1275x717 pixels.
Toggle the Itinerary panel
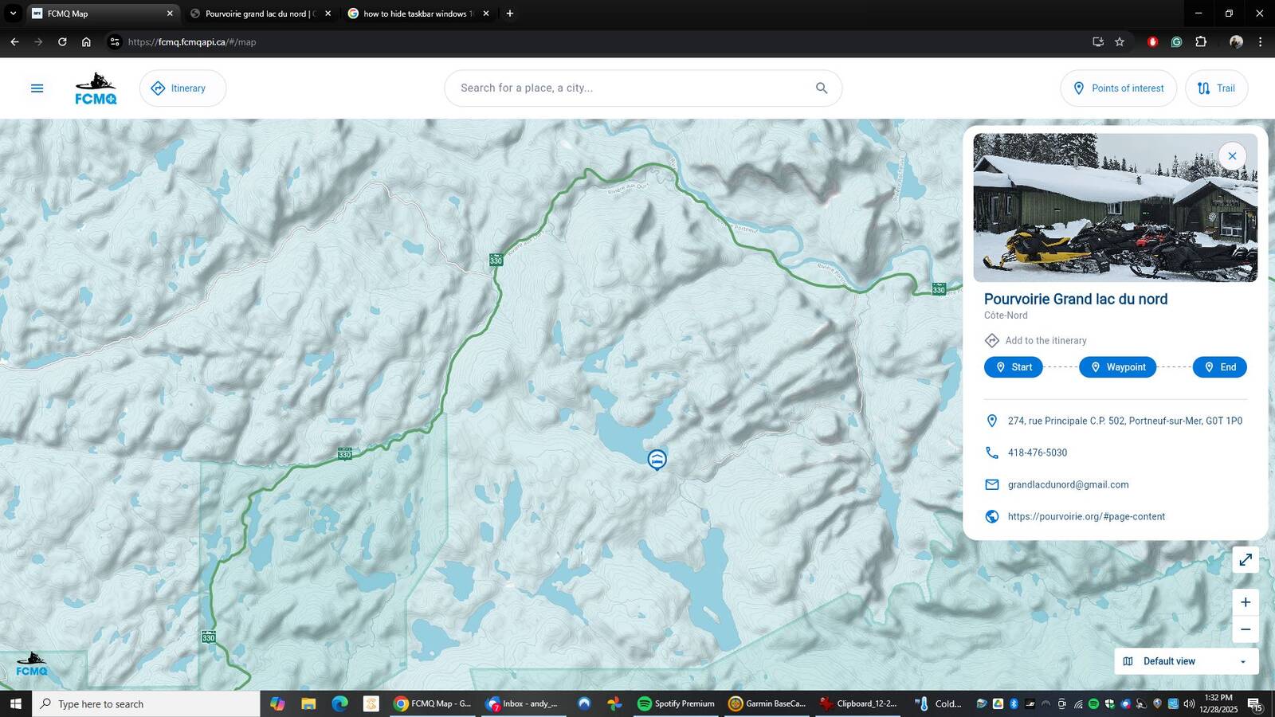tap(182, 88)
